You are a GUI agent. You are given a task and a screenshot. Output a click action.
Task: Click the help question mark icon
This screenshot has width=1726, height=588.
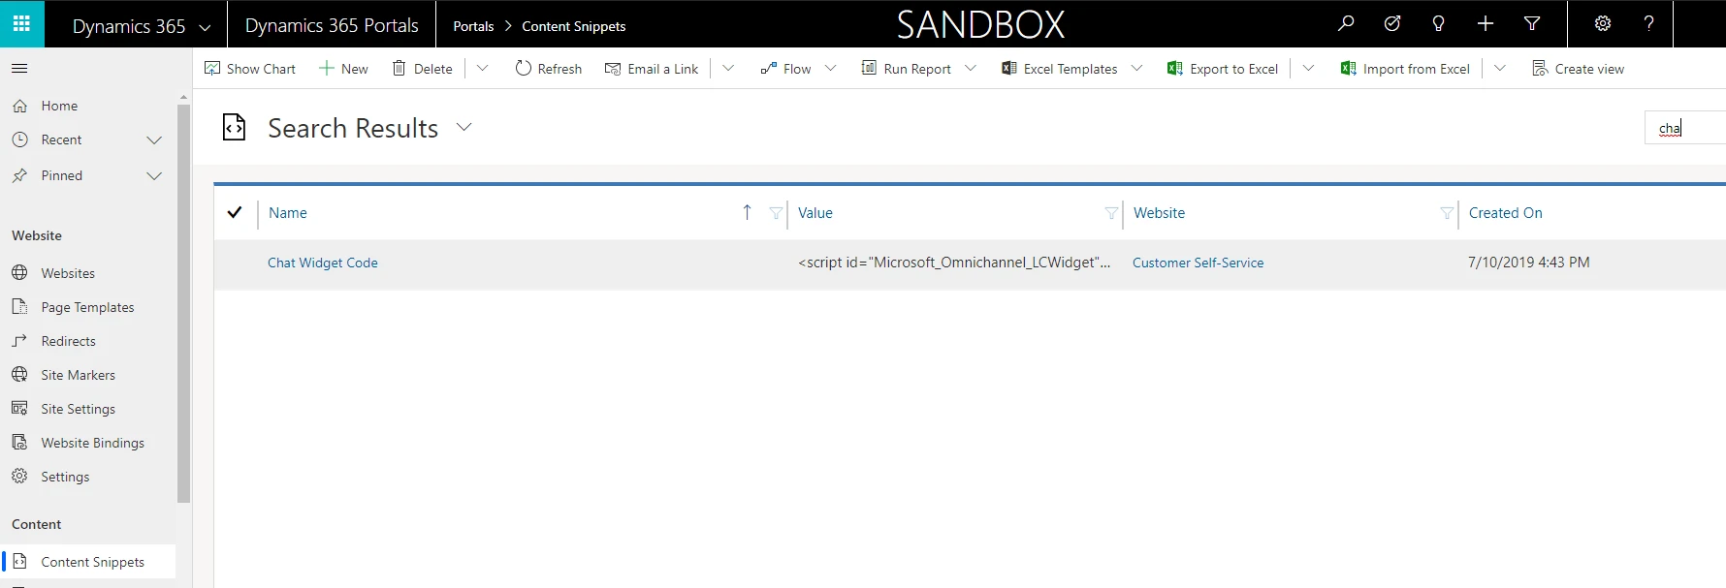tap(1649, 23)
